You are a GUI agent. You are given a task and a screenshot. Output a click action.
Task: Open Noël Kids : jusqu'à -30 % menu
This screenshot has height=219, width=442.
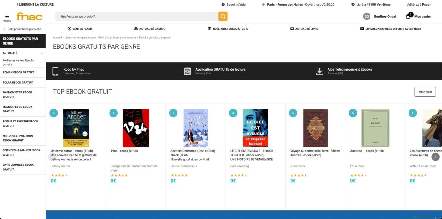(x=228, y=29)
